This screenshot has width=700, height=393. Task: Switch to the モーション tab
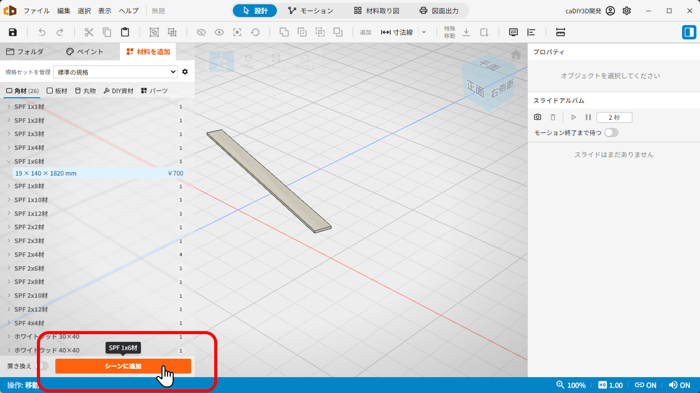[x=311, y=11]
